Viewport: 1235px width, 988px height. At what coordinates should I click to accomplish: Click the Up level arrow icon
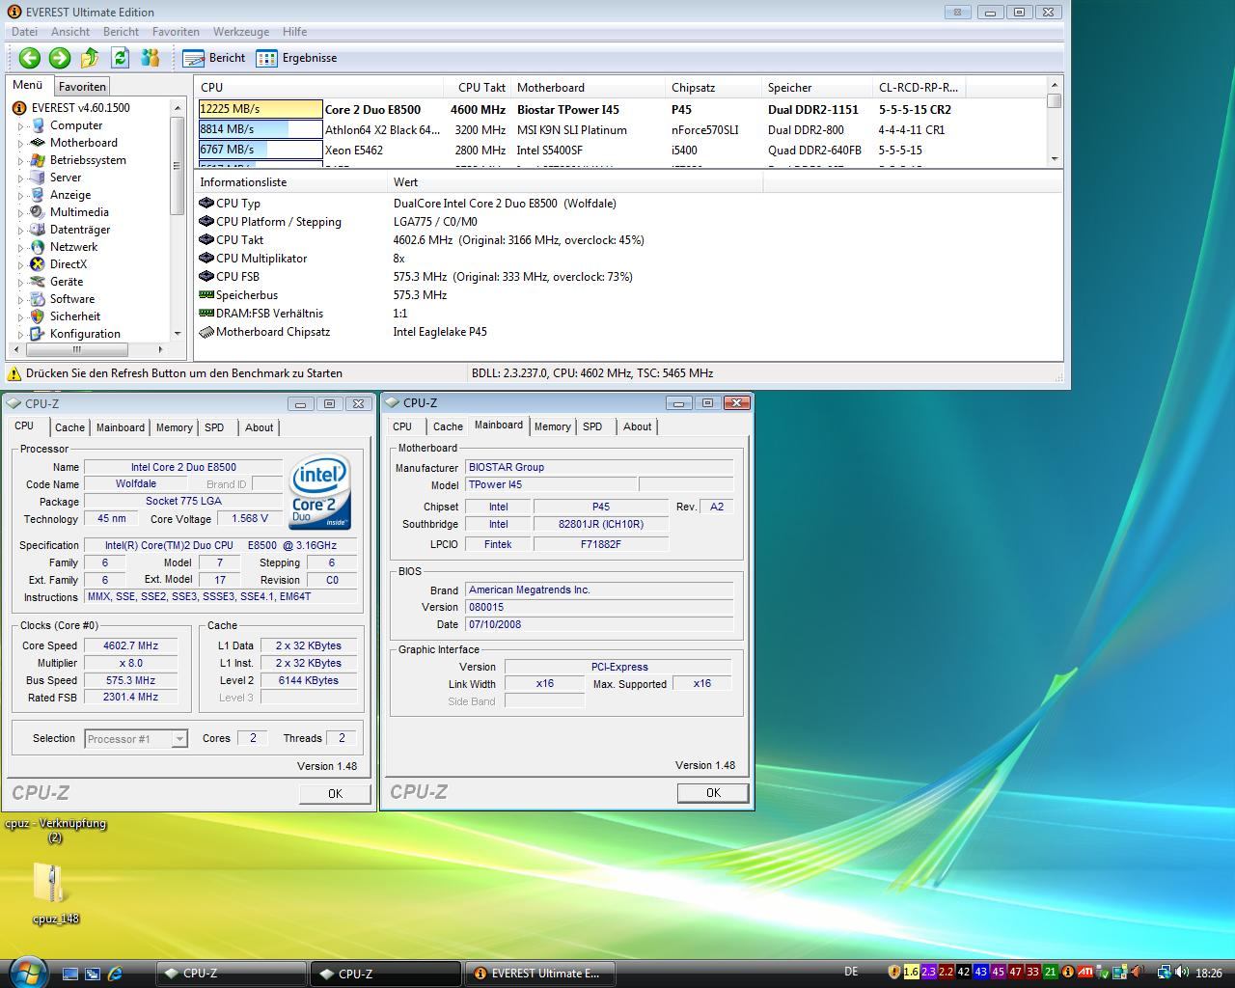90,58
